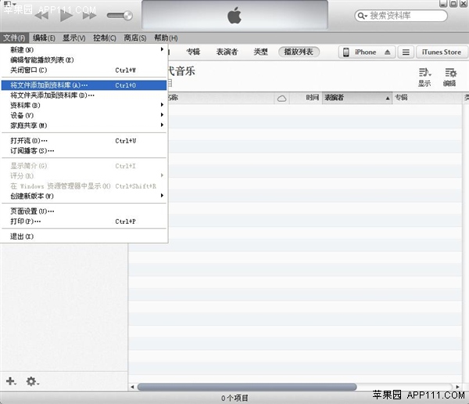Click the Play button in playback controls

tap(66, 16)
